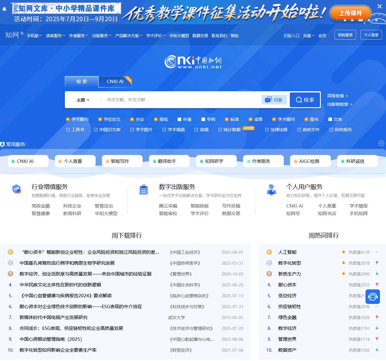Open the 个人查重 plagiarism check service

pyautogui.click(x=75, y=161)
